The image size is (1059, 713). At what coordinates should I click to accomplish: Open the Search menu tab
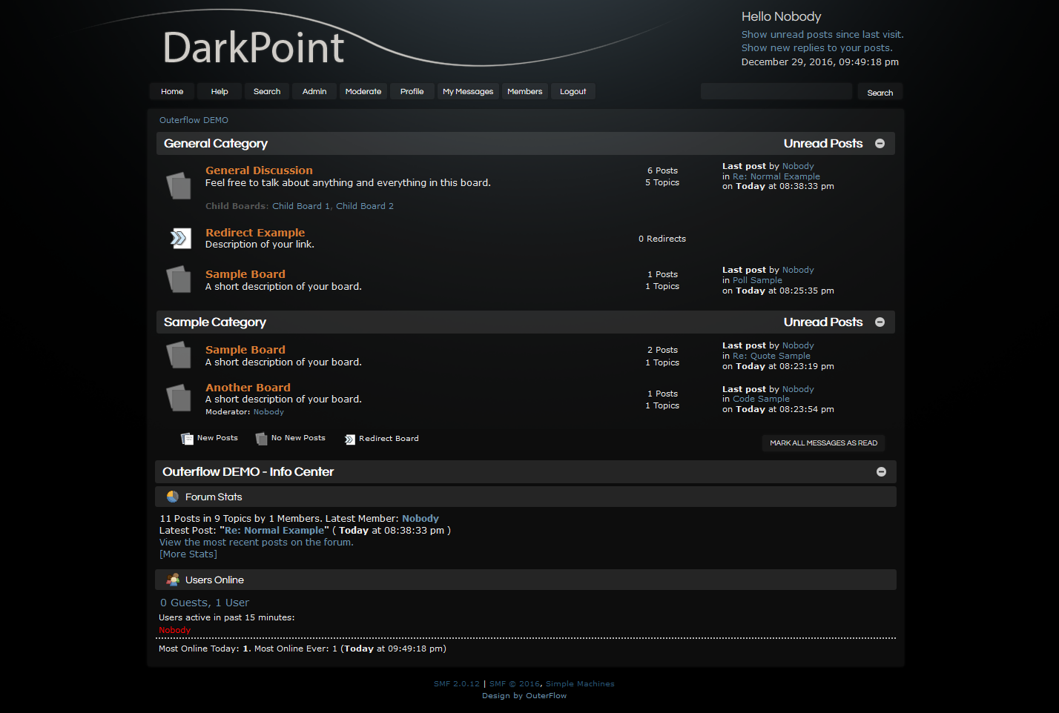coord(267,91)
